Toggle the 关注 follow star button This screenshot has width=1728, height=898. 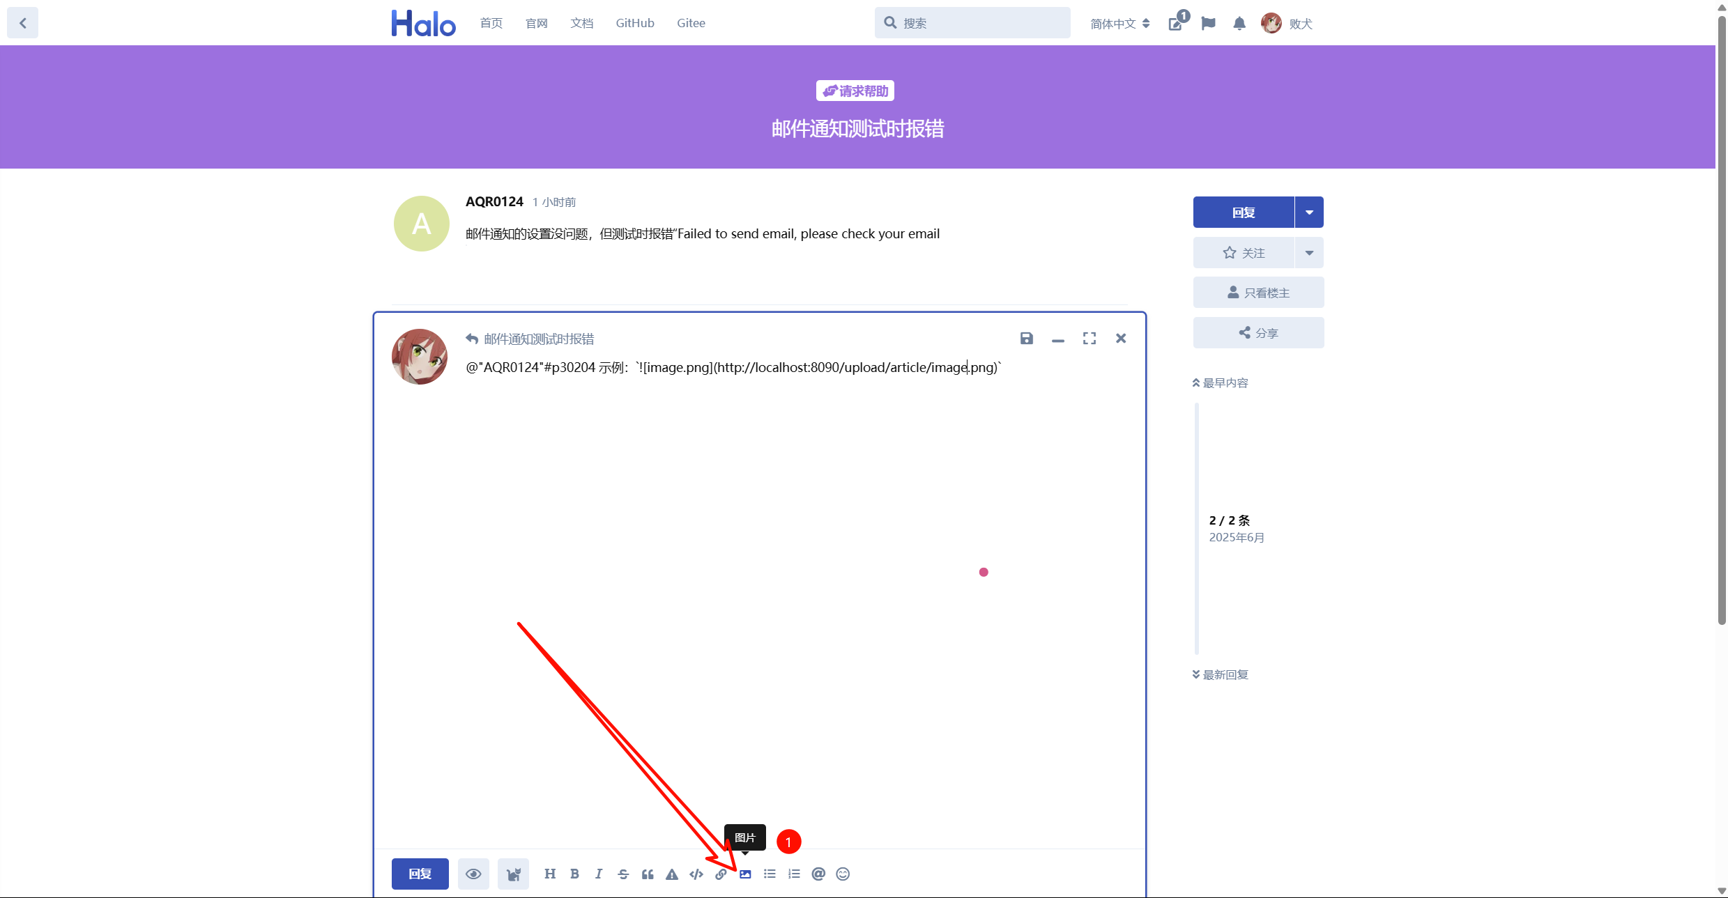tap(1244, 253)
